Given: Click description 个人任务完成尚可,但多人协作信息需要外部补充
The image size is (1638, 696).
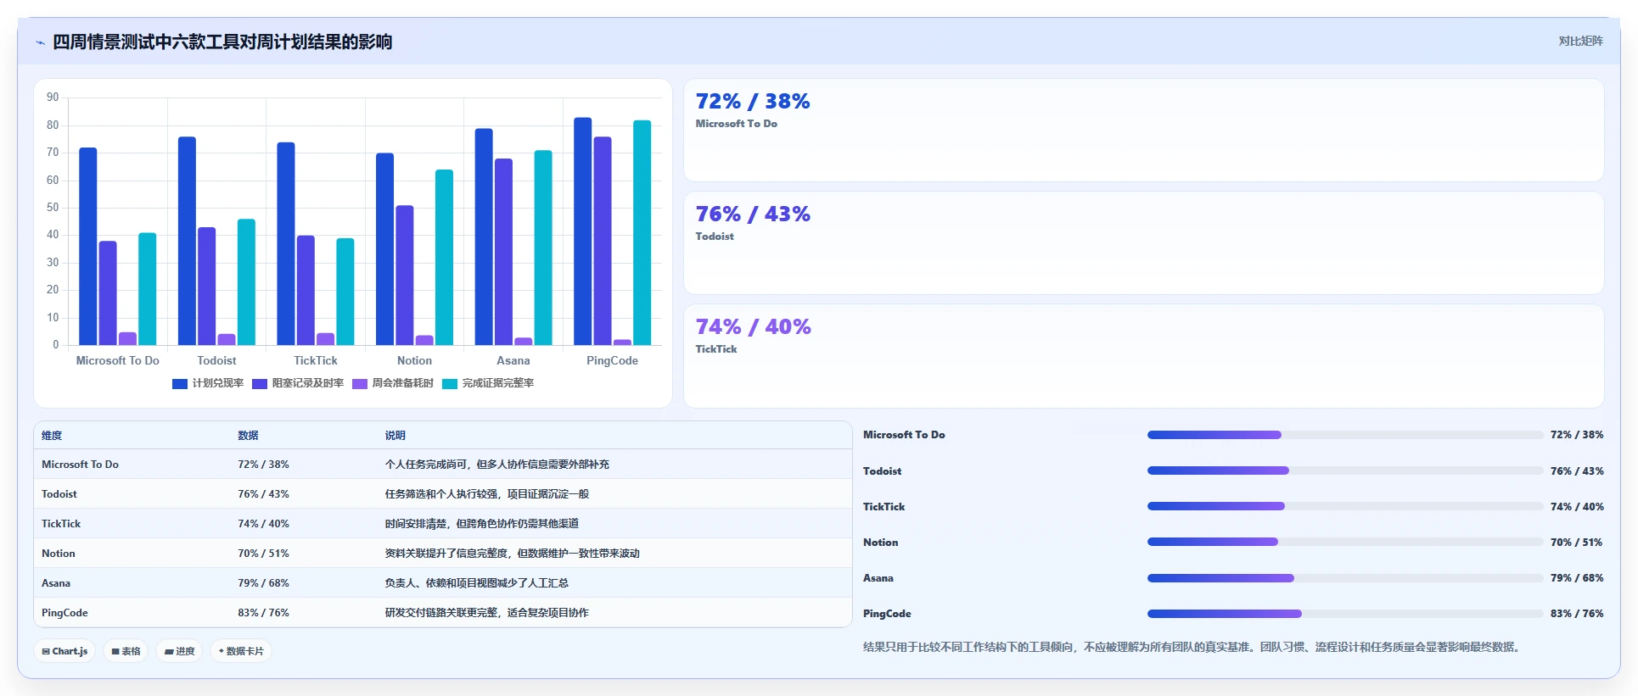Looking at the screenshot, I should point(496,465).
